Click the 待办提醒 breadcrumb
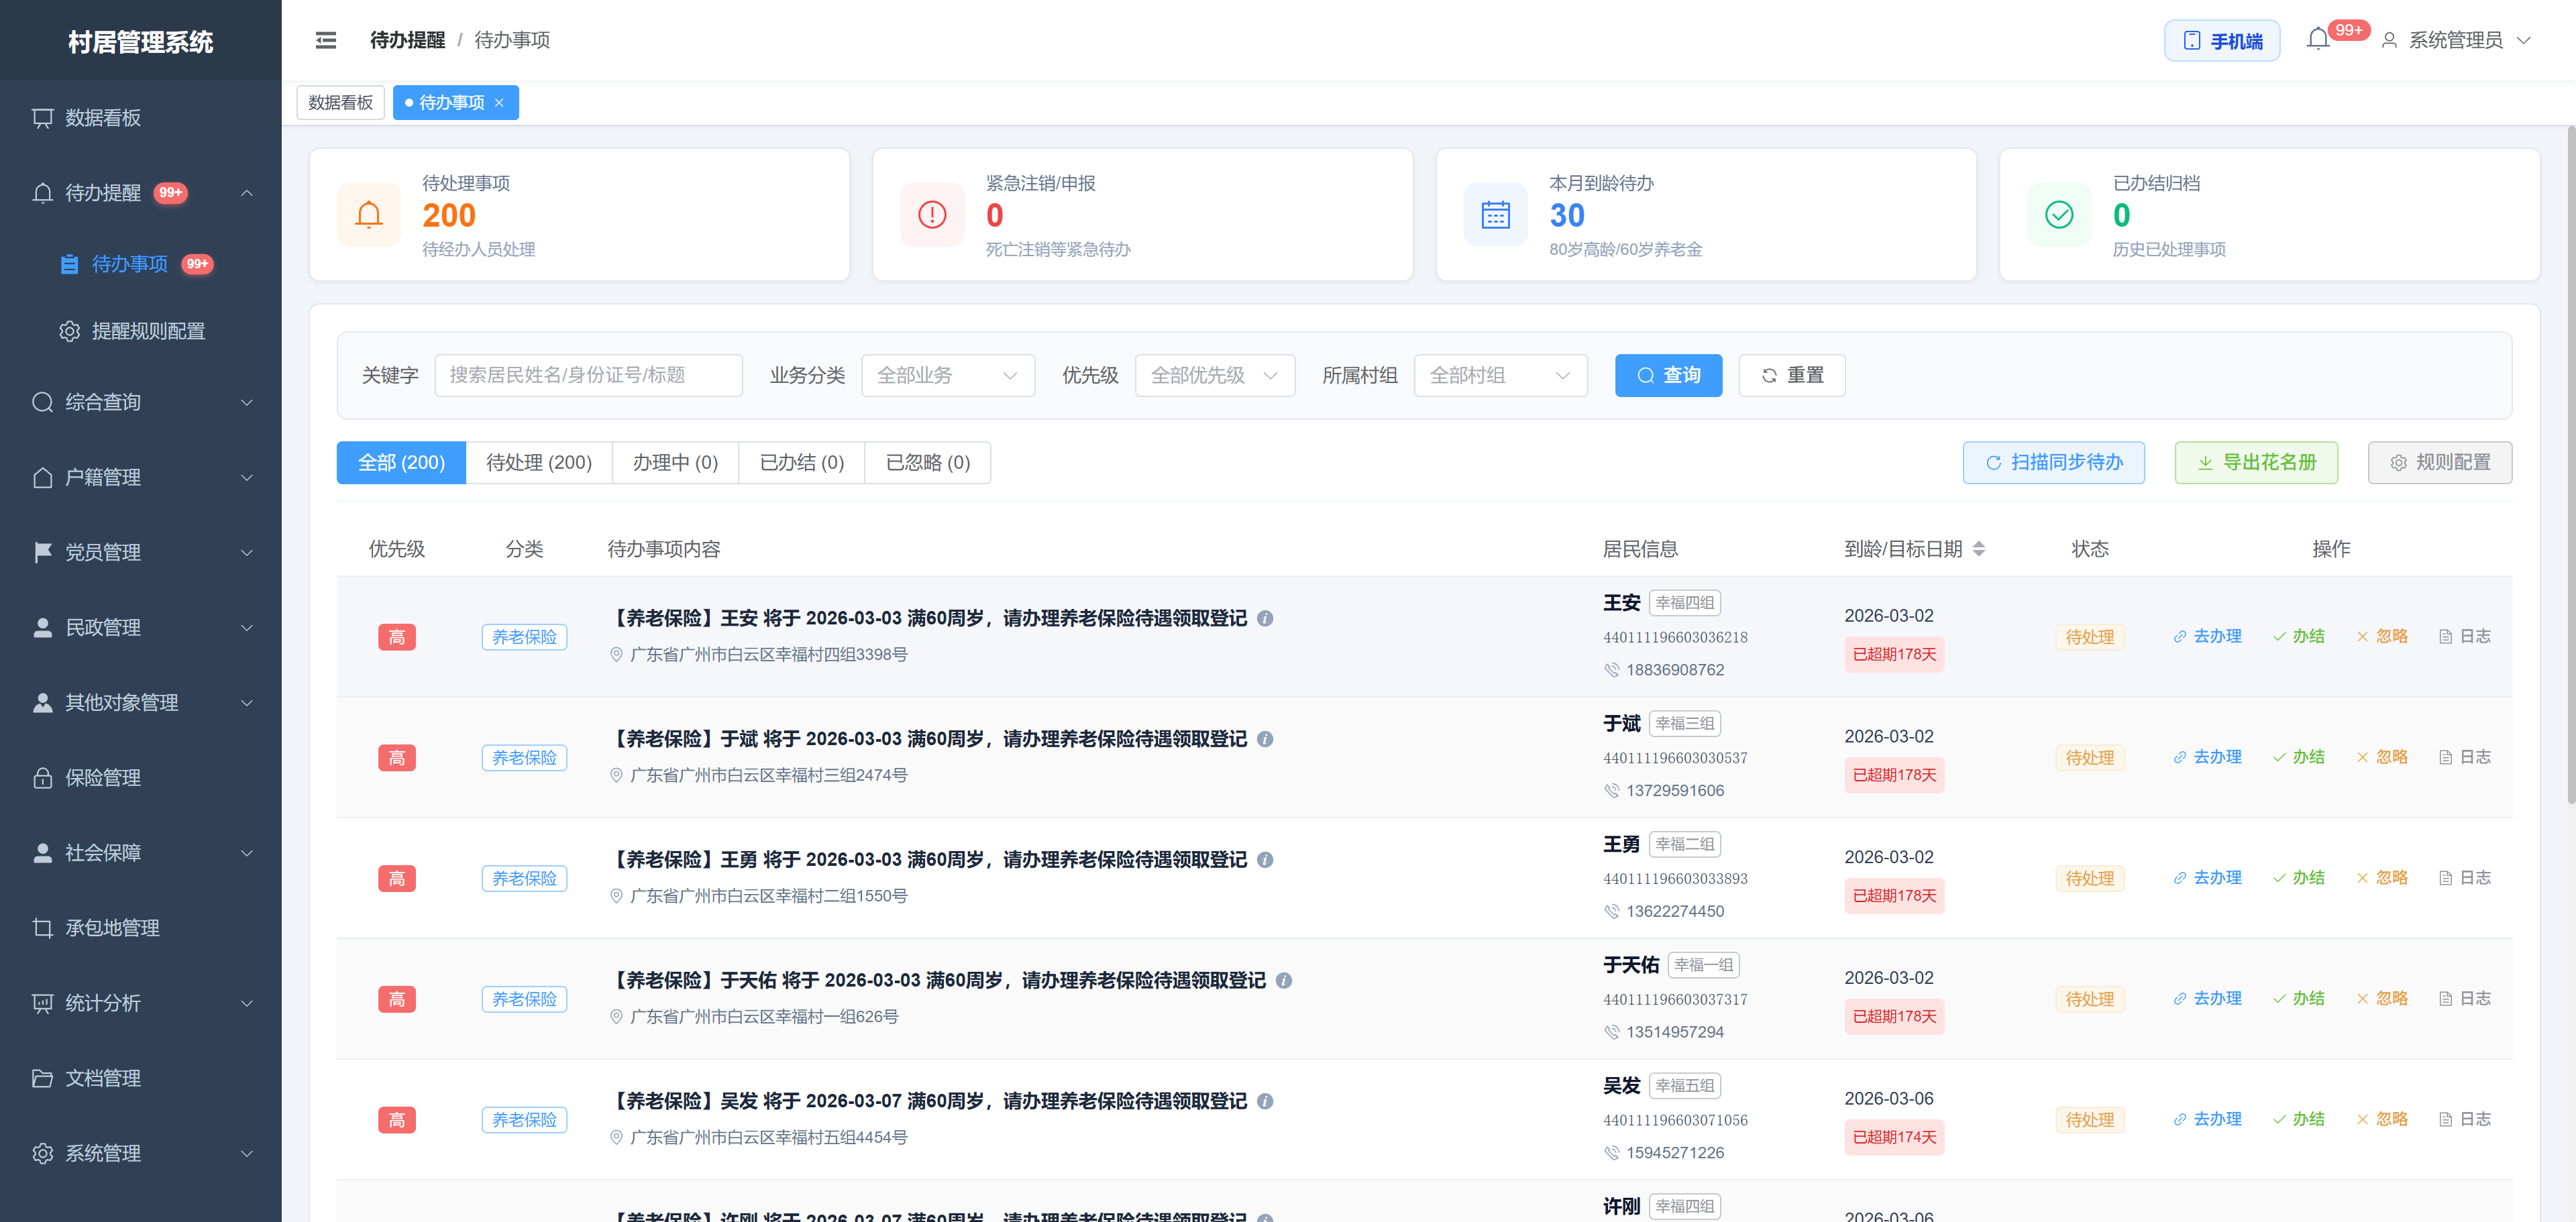The width and height of the screenshot is (2576, 1222). tap(407, 40)
